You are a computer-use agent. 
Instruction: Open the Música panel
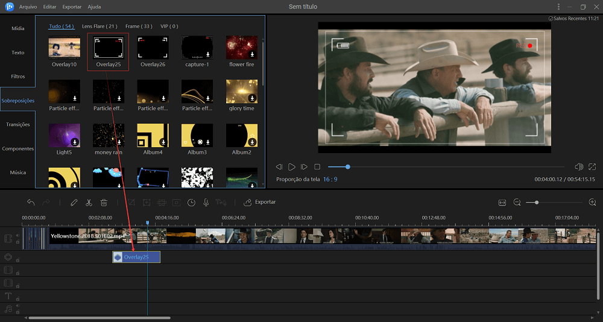(17, 172)
